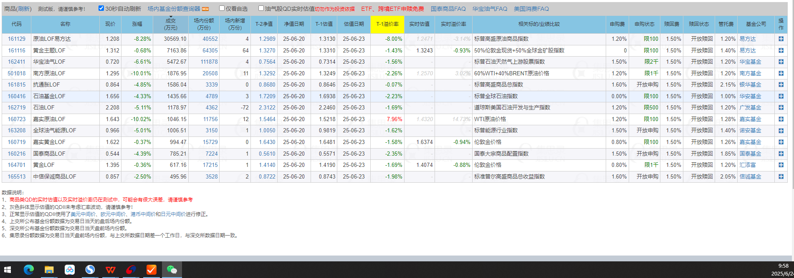Sort the table by 涨幅 column header

137,24
